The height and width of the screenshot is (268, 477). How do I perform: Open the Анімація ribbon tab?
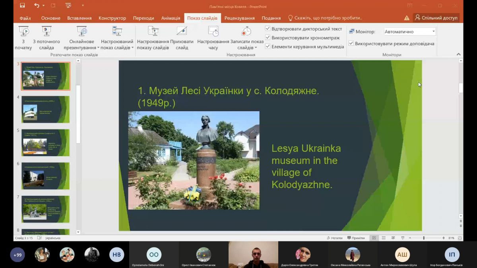[x=171, y=18]
